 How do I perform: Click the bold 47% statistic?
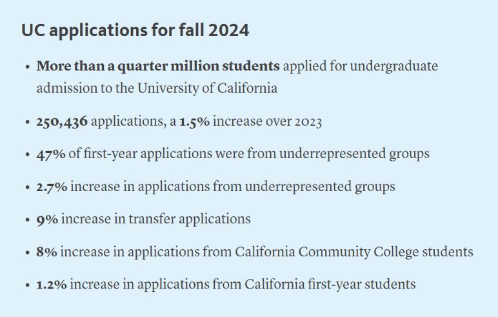(51, 154)
